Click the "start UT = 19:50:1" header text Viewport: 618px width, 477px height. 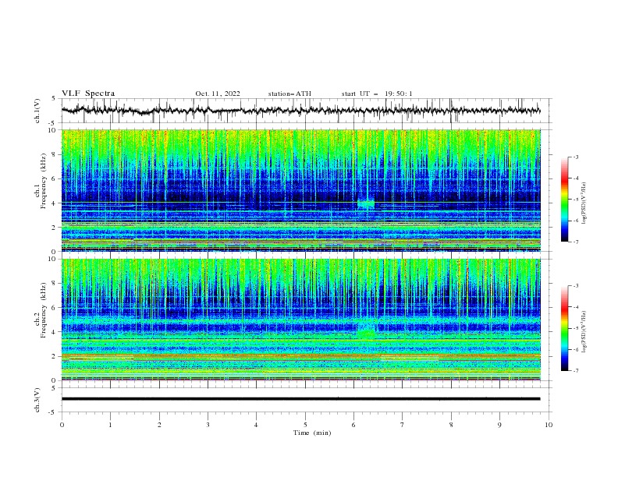point(377,94)
